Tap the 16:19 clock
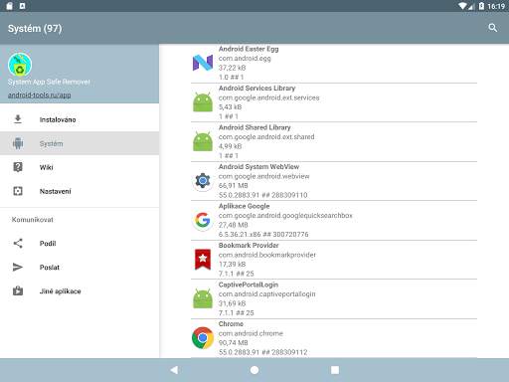The height and width of the screenshot is (382, 509). pos(496,6)
